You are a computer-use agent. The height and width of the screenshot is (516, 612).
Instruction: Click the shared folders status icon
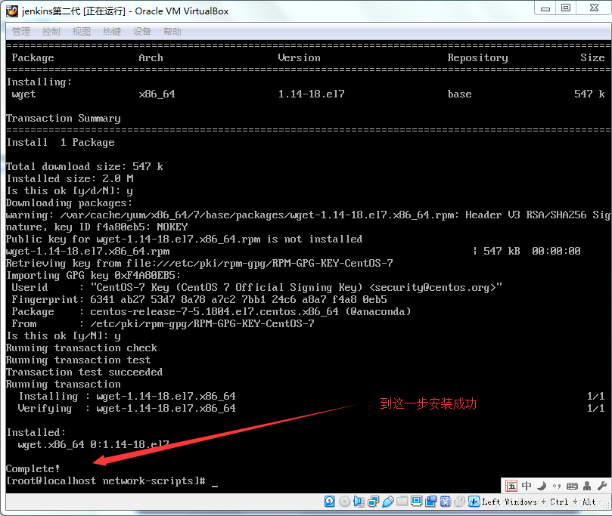click(x=402, y=501)
